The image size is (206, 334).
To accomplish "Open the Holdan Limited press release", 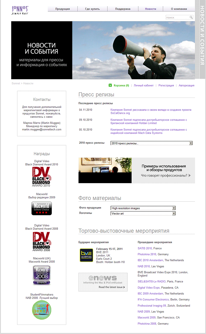I will [149, 121].
